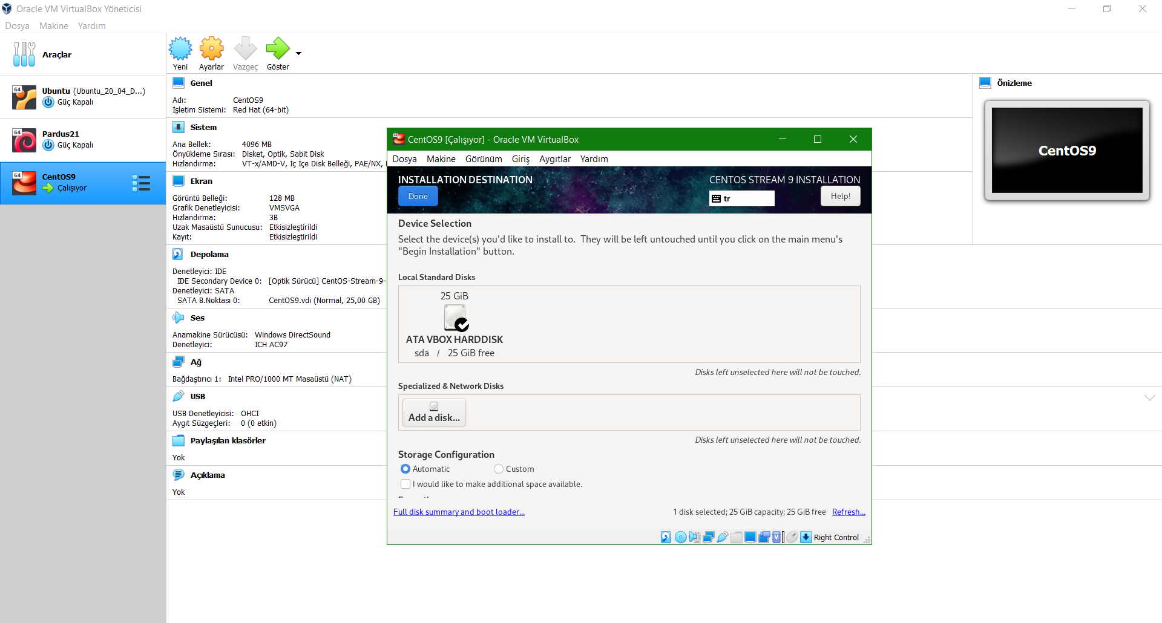Click the Depolama section icon

179,254
